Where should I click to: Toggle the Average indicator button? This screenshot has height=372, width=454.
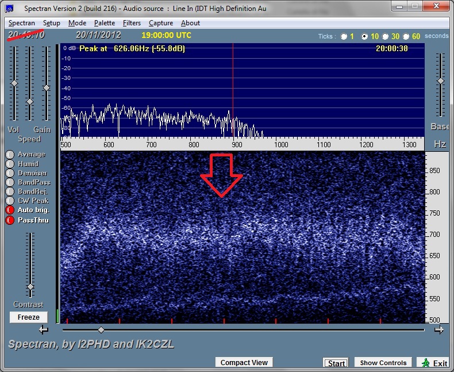pyautogui.click(x=10, y=155)
